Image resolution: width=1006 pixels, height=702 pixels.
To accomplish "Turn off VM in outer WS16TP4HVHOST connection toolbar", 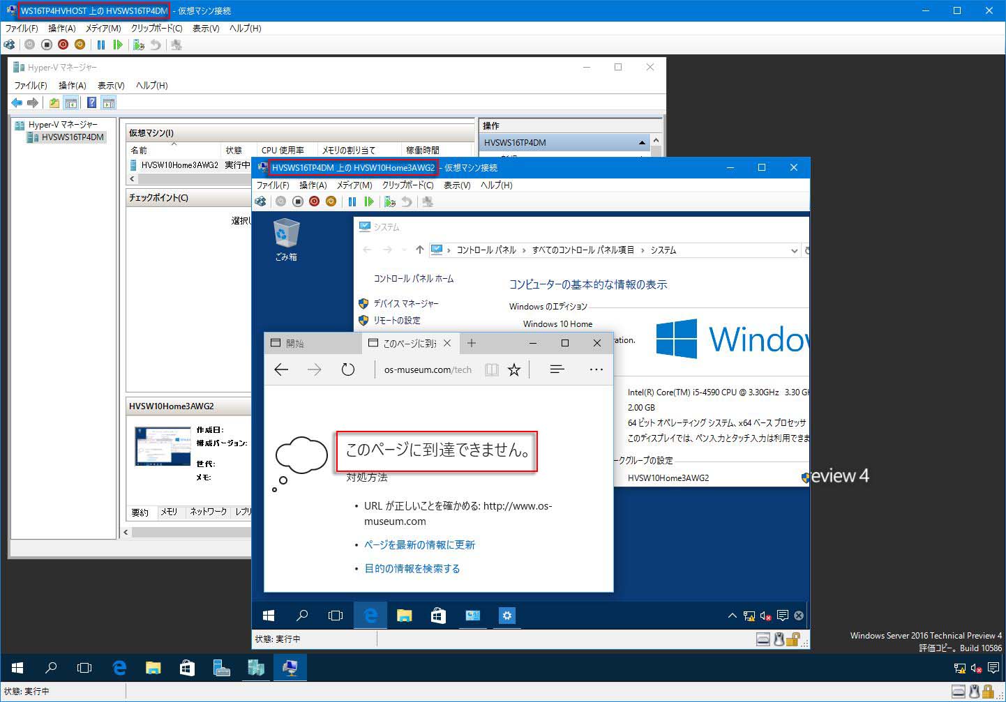I will click(x=47, y=45).
